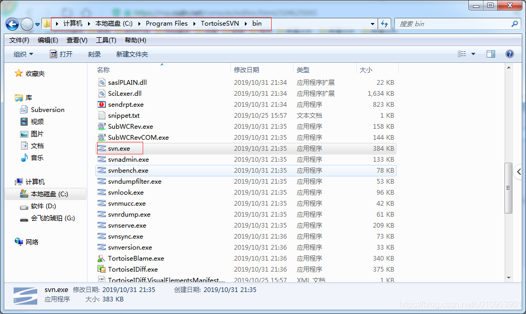Screen dimensions: 526x314
Task: Expand the arrow after TortoiseSVN breadcrumb
Action: coord(245,24)
